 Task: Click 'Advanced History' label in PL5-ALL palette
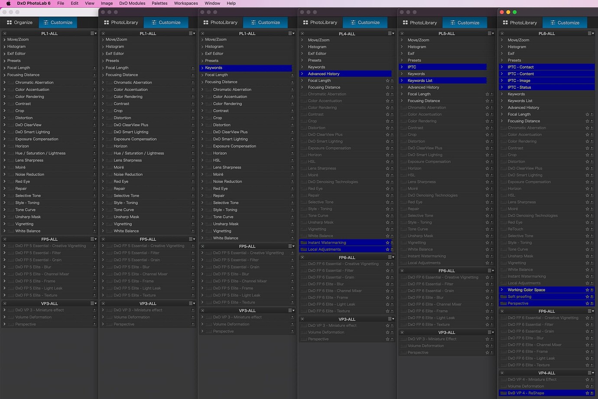[x=423, y=87]
